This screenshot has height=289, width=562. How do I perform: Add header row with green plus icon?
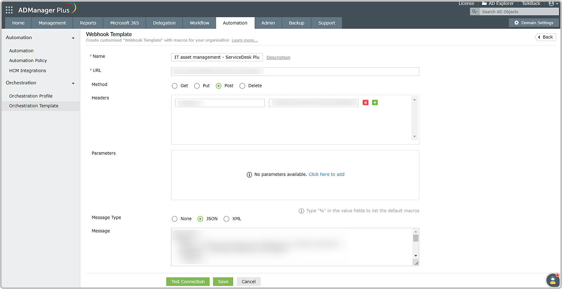pos(375,103)
